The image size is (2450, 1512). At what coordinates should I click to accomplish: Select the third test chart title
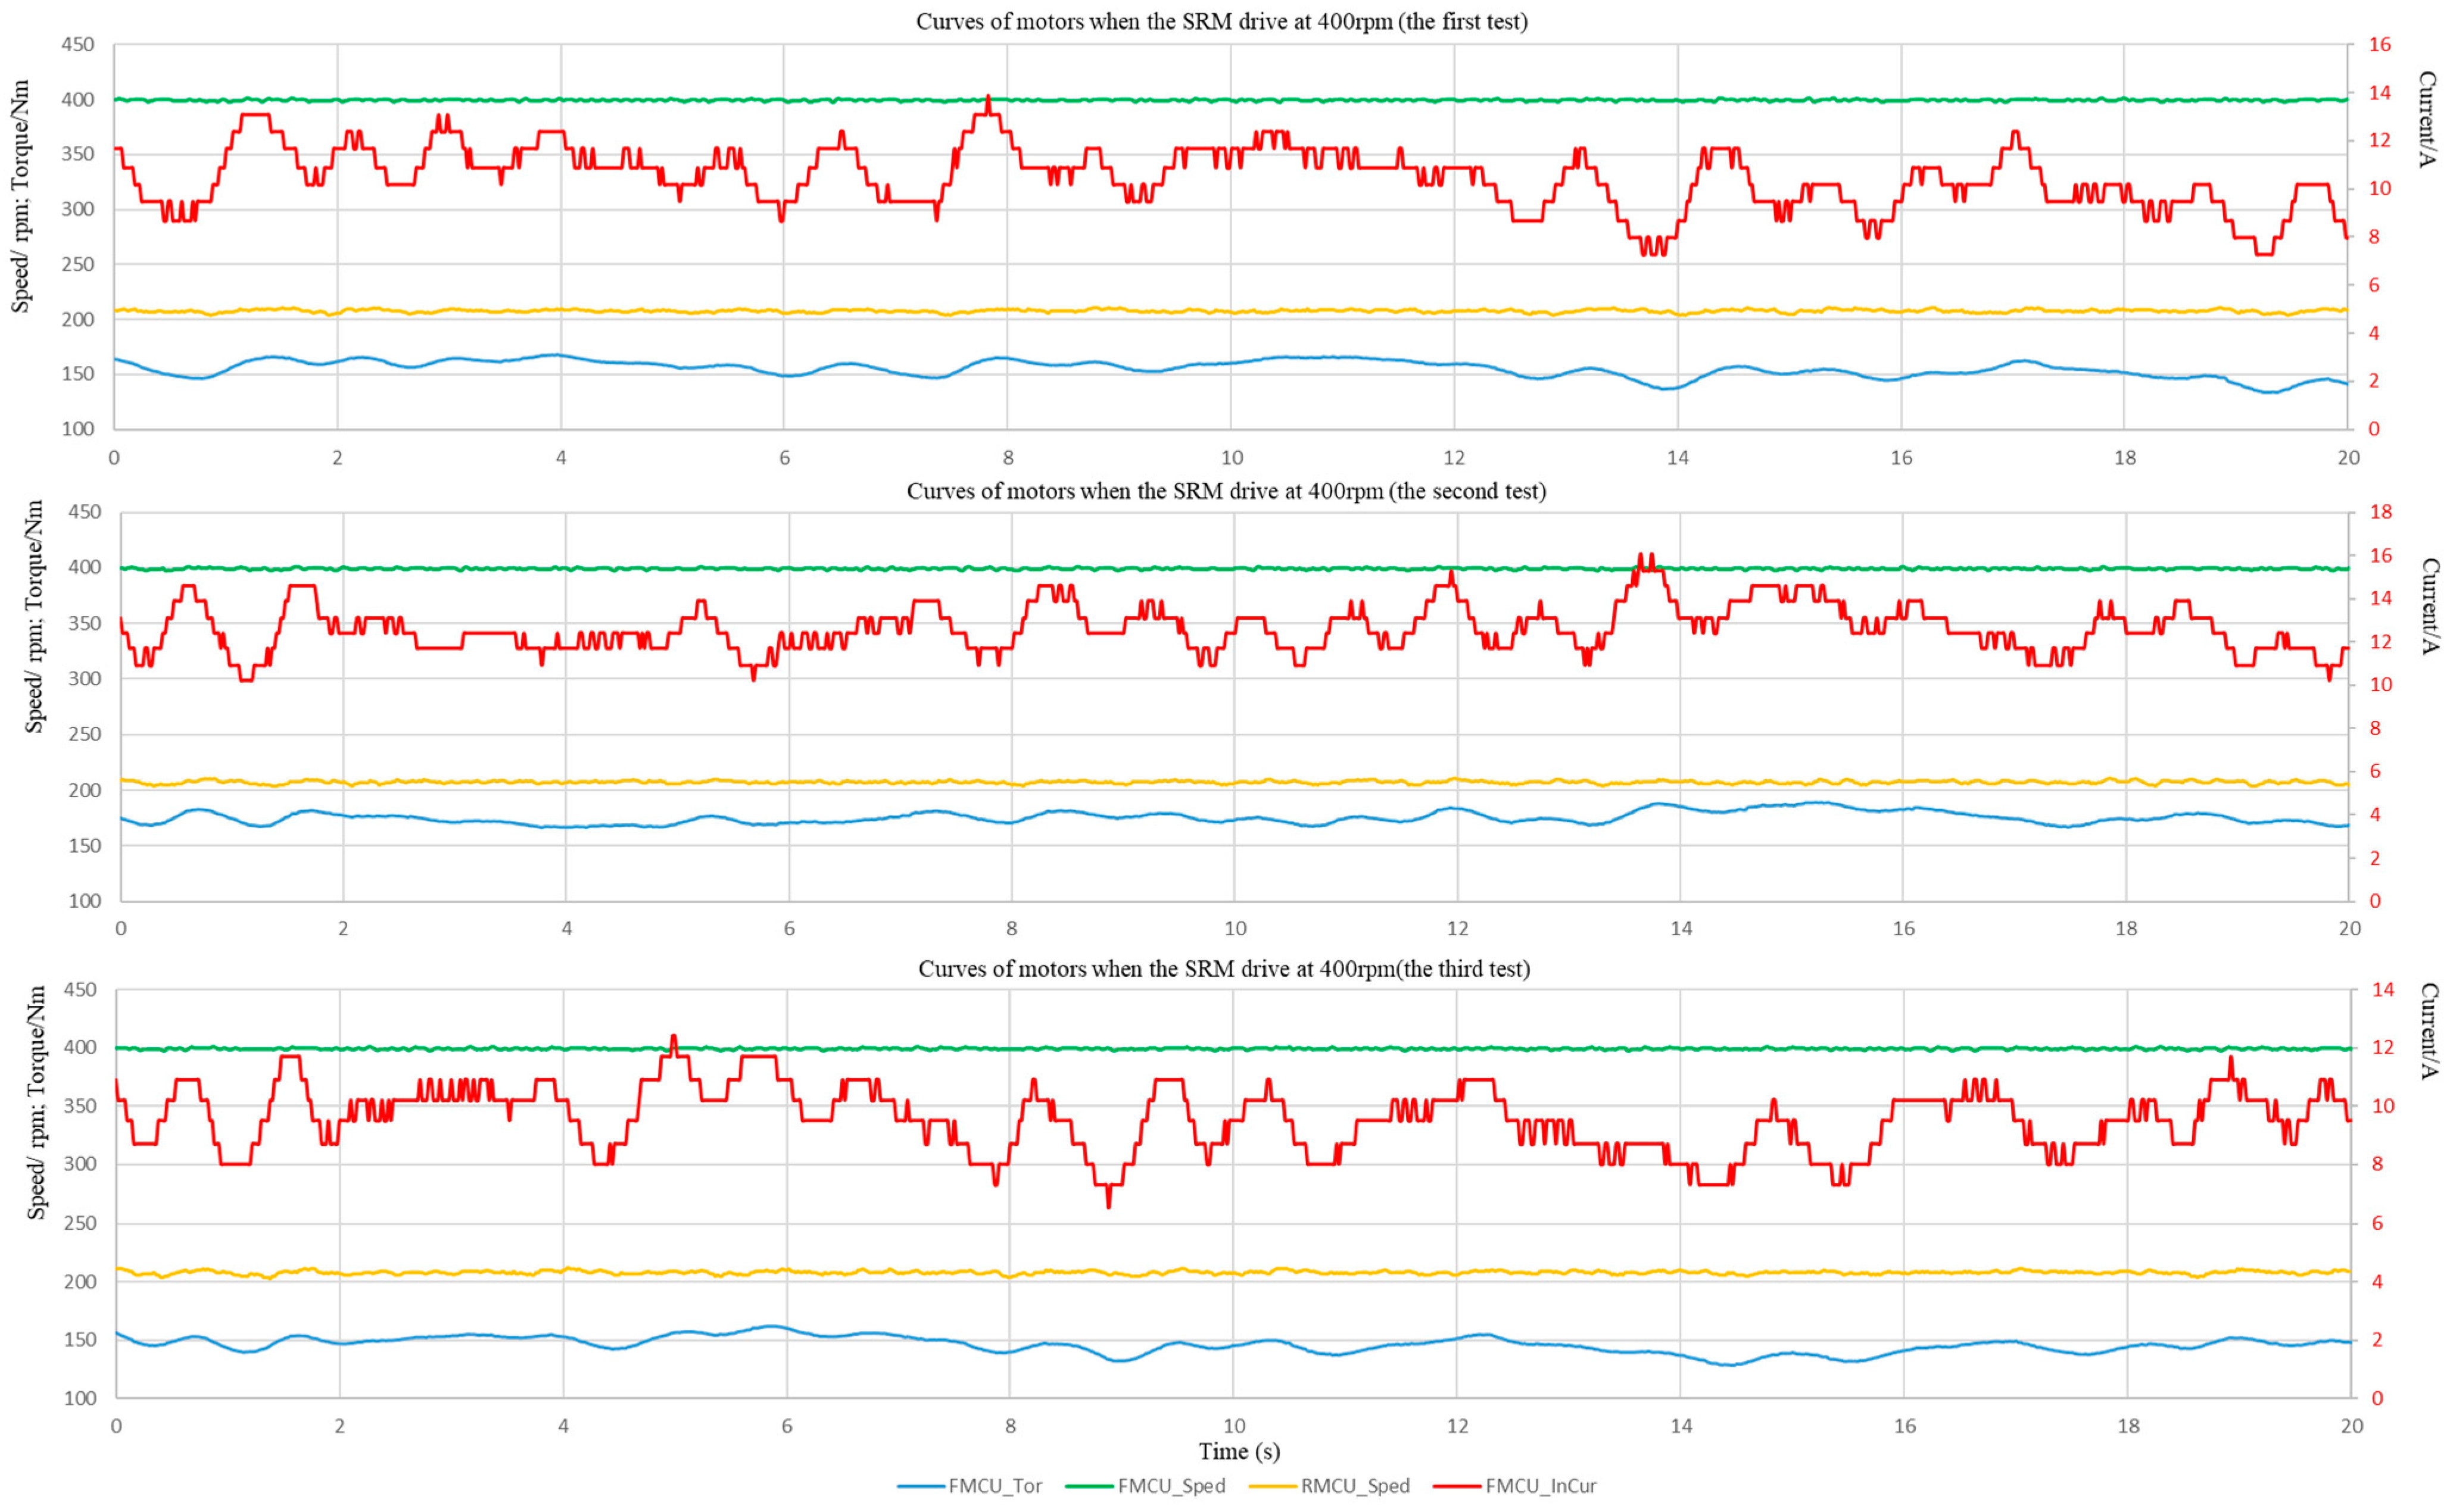pos(1223,969)
